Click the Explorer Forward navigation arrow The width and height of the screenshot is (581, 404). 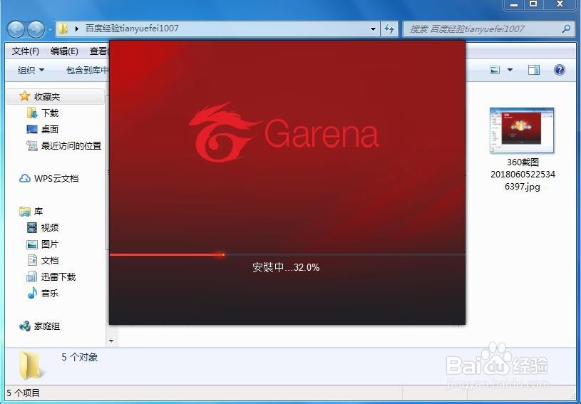click(x=36, y=29)
